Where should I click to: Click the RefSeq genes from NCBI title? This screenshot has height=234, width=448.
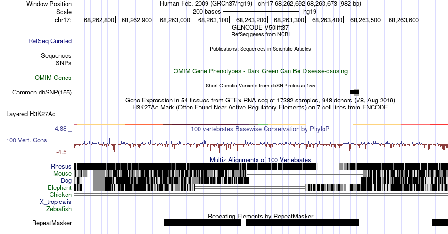click(x=260, y=34)
